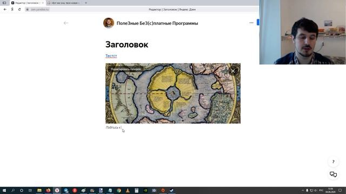
Task: Open a new browser tab with the plus button
Action: point(86,3)
